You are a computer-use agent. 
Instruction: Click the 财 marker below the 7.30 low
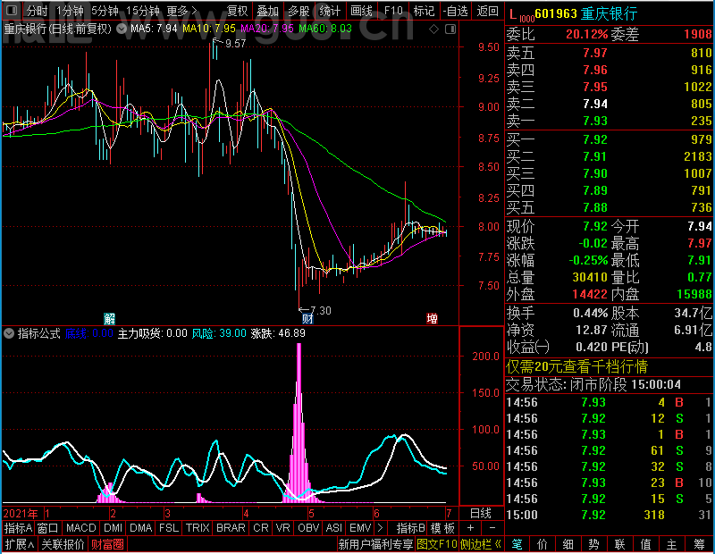307,318
